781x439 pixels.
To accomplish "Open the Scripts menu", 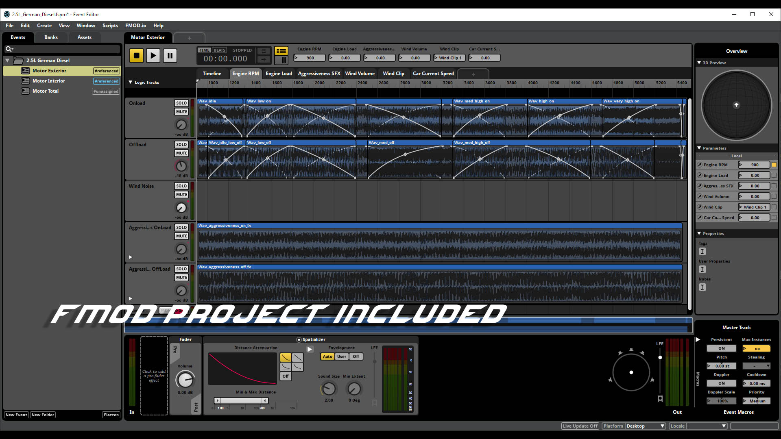I will coord(110,26).
